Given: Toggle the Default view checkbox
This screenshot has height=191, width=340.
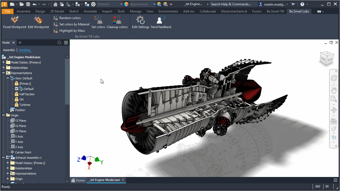Looking at the screenshot, I should pos(17,89).
